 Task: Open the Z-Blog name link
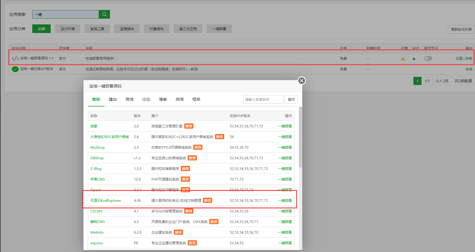pyautogui.click(x=96, y=169)
